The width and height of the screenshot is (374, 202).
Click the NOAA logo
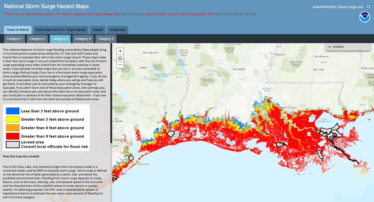pos(364,18)
